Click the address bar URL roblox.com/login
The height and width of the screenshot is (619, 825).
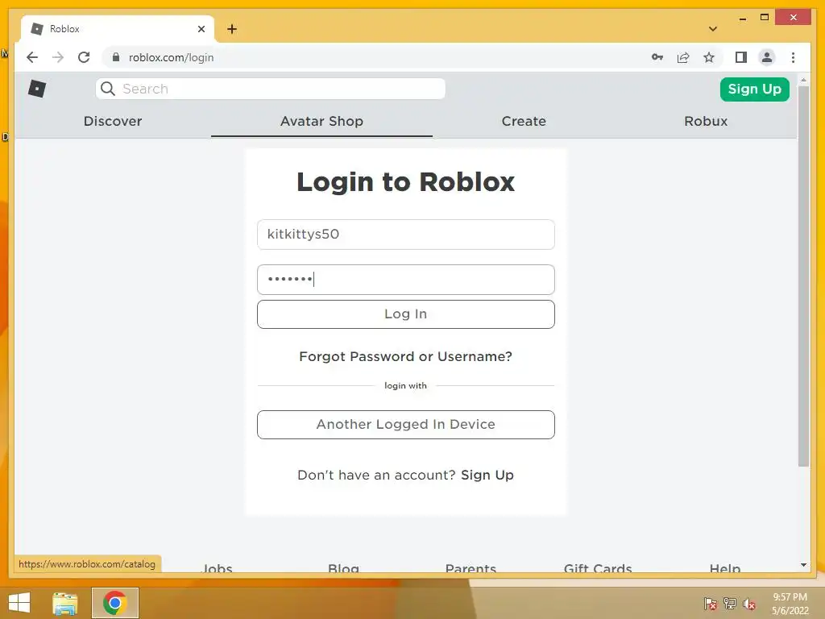click(x=171, y=57)
